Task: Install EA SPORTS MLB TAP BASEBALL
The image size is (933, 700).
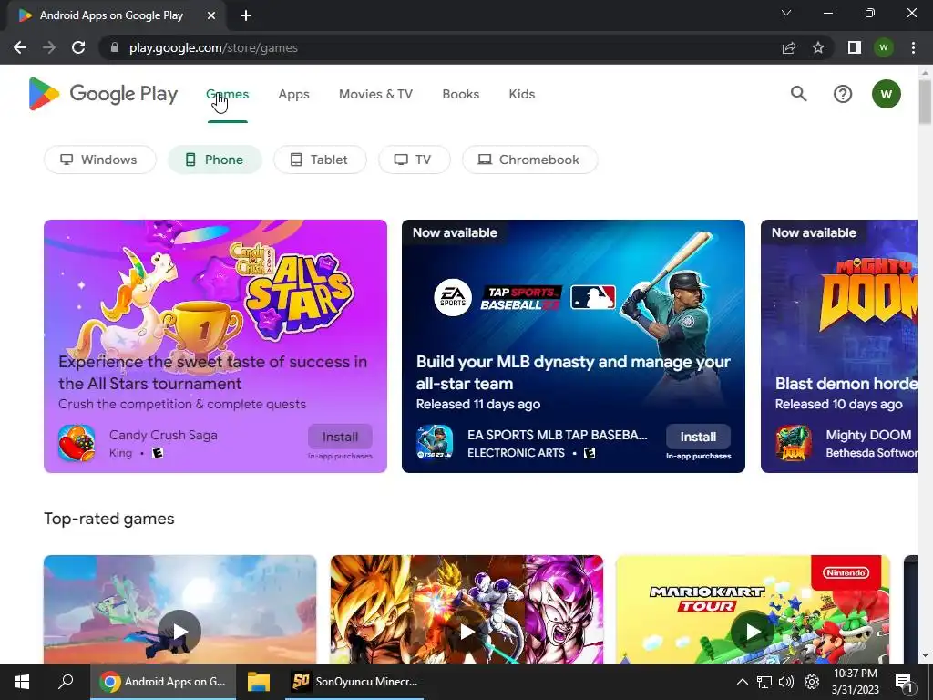Action: click(x=698, y=437)
